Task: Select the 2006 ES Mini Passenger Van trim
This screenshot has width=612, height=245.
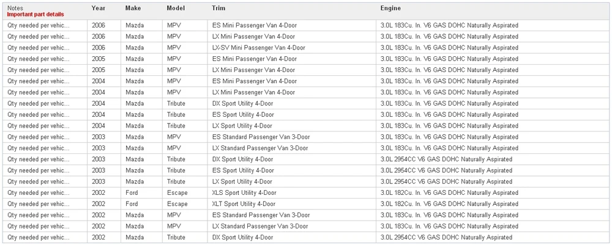Action: pos(255,25)
